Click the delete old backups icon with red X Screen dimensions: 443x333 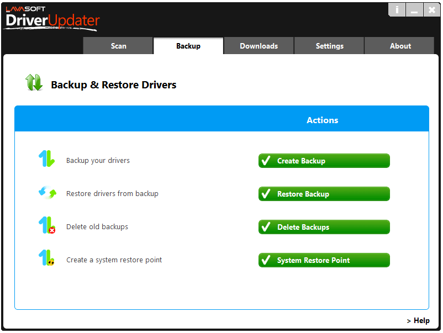tap(48, 226)
